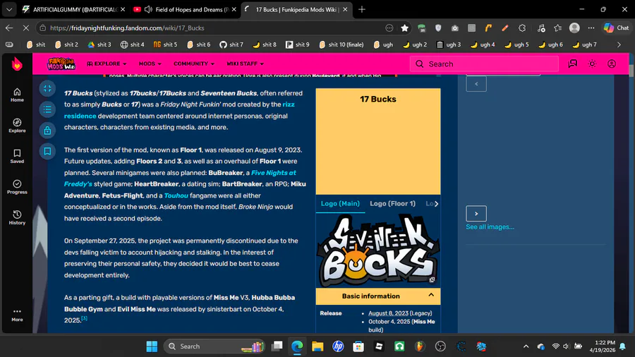Click the browser address bar URL
This screenshot has height=357, width=635.
[127, 28]
